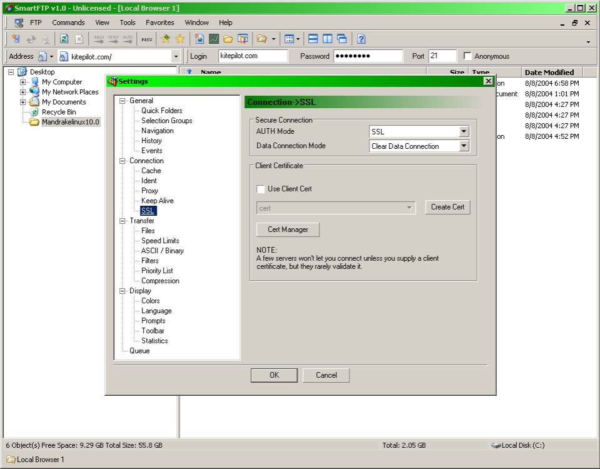This screenshot has width=600, height=469.
Task: Check the Anonymous login checkbox
Action: pos(467,56)
